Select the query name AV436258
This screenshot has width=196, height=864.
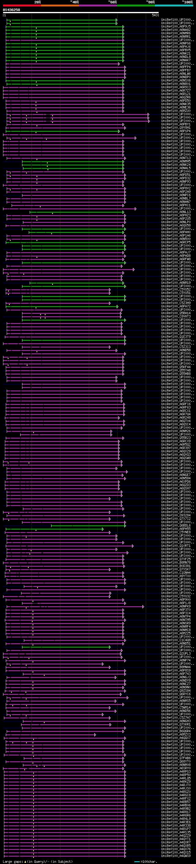pos(12,10)
